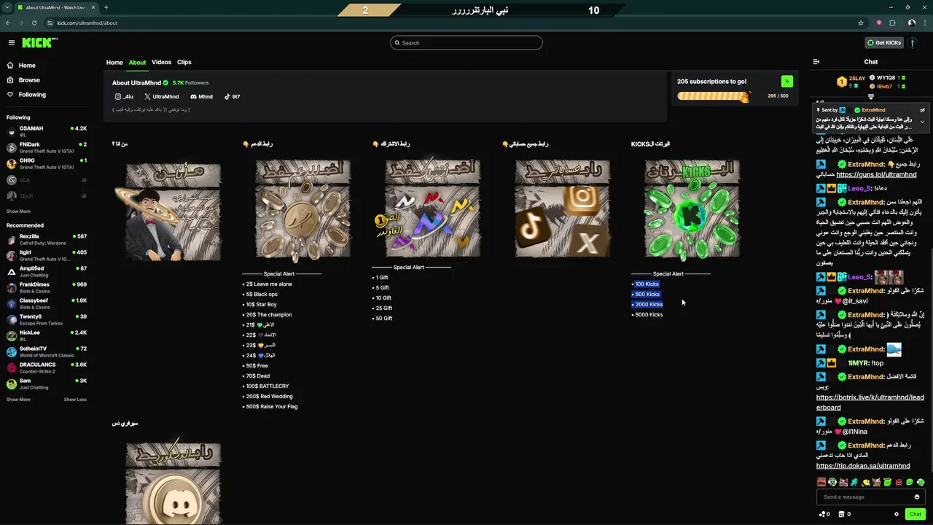The image size is (933, 525).
Task: Click the Browse icon in sidebar
Action: point(10,80)
